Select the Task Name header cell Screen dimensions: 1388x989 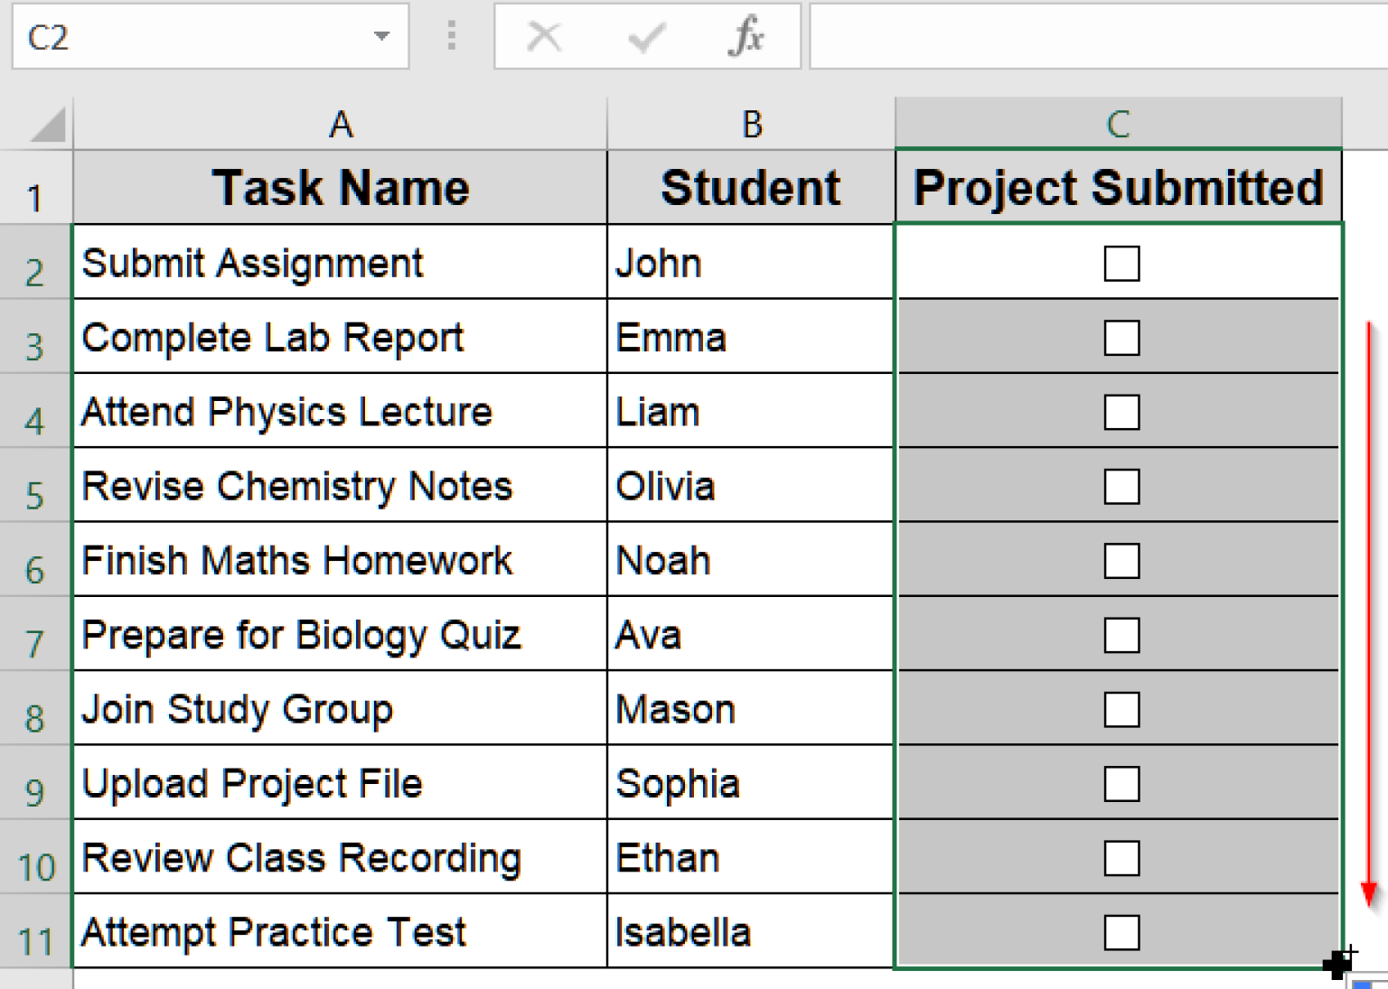pyautogui.click(x=340, y=188)
